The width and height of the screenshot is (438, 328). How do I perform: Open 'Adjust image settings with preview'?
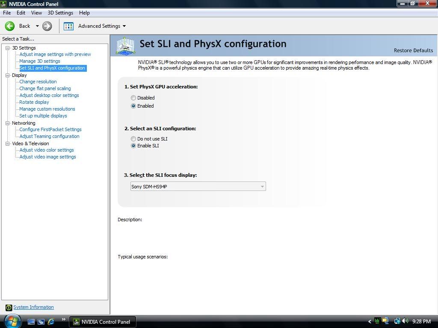55,54
